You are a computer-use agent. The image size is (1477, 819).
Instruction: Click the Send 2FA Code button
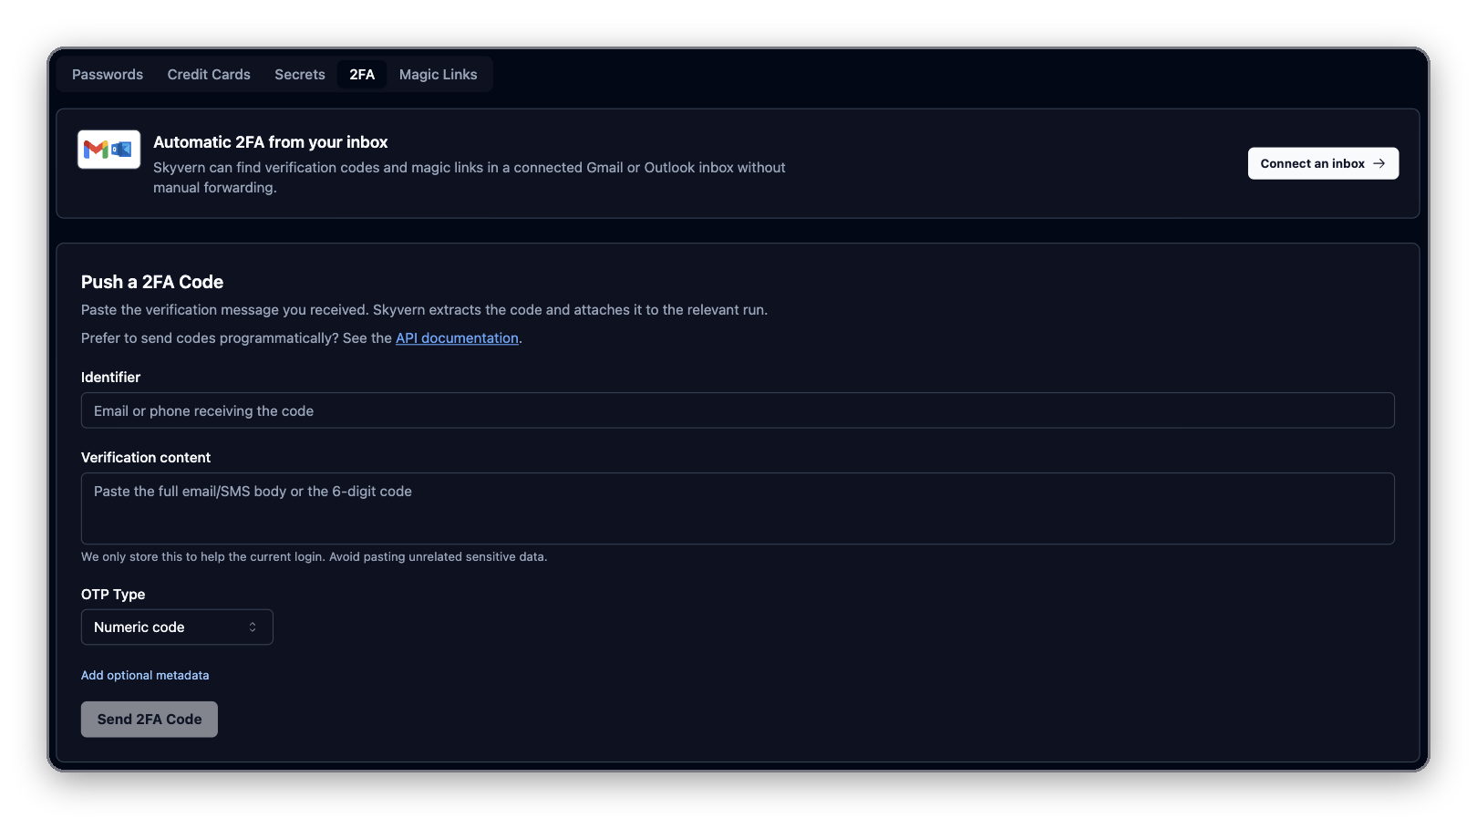tap(150, 720)
